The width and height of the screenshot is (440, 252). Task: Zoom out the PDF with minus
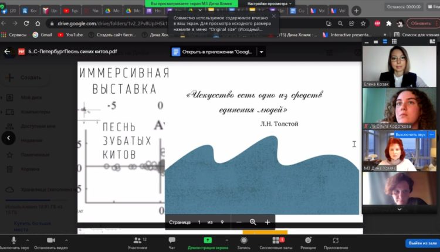tap(239, 222)
